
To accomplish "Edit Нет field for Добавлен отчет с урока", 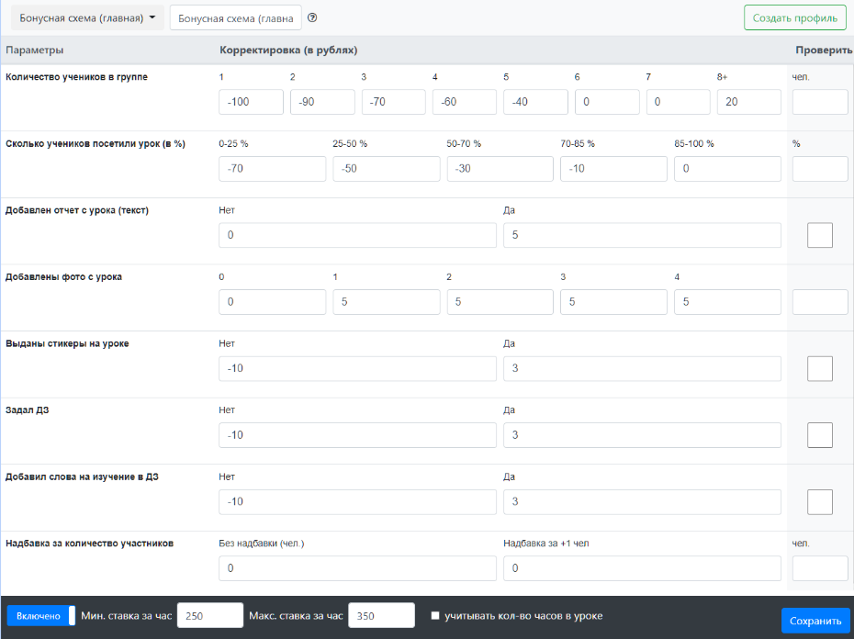I will pos(358,235).
